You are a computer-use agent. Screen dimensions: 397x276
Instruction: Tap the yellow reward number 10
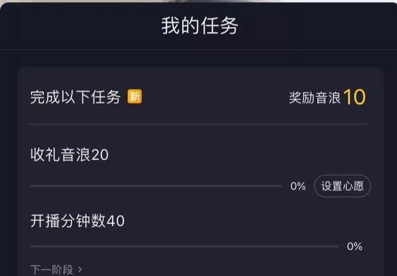(354, 97)
